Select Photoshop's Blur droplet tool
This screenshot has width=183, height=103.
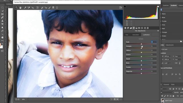pos(2,27)
